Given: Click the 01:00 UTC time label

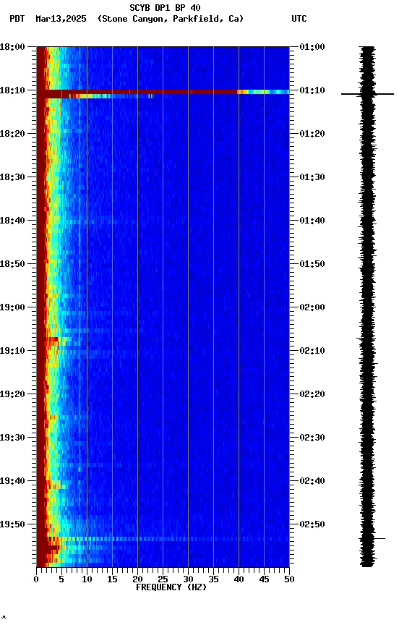Looking at the screenshot, I should point(312,47).
